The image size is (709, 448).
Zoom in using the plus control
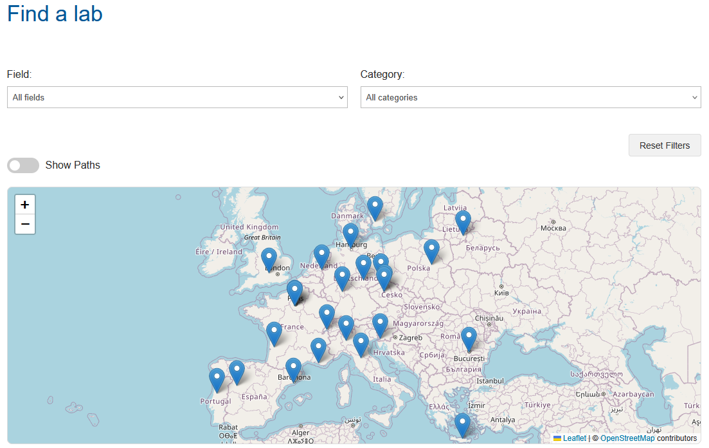[x=24, y=204]
